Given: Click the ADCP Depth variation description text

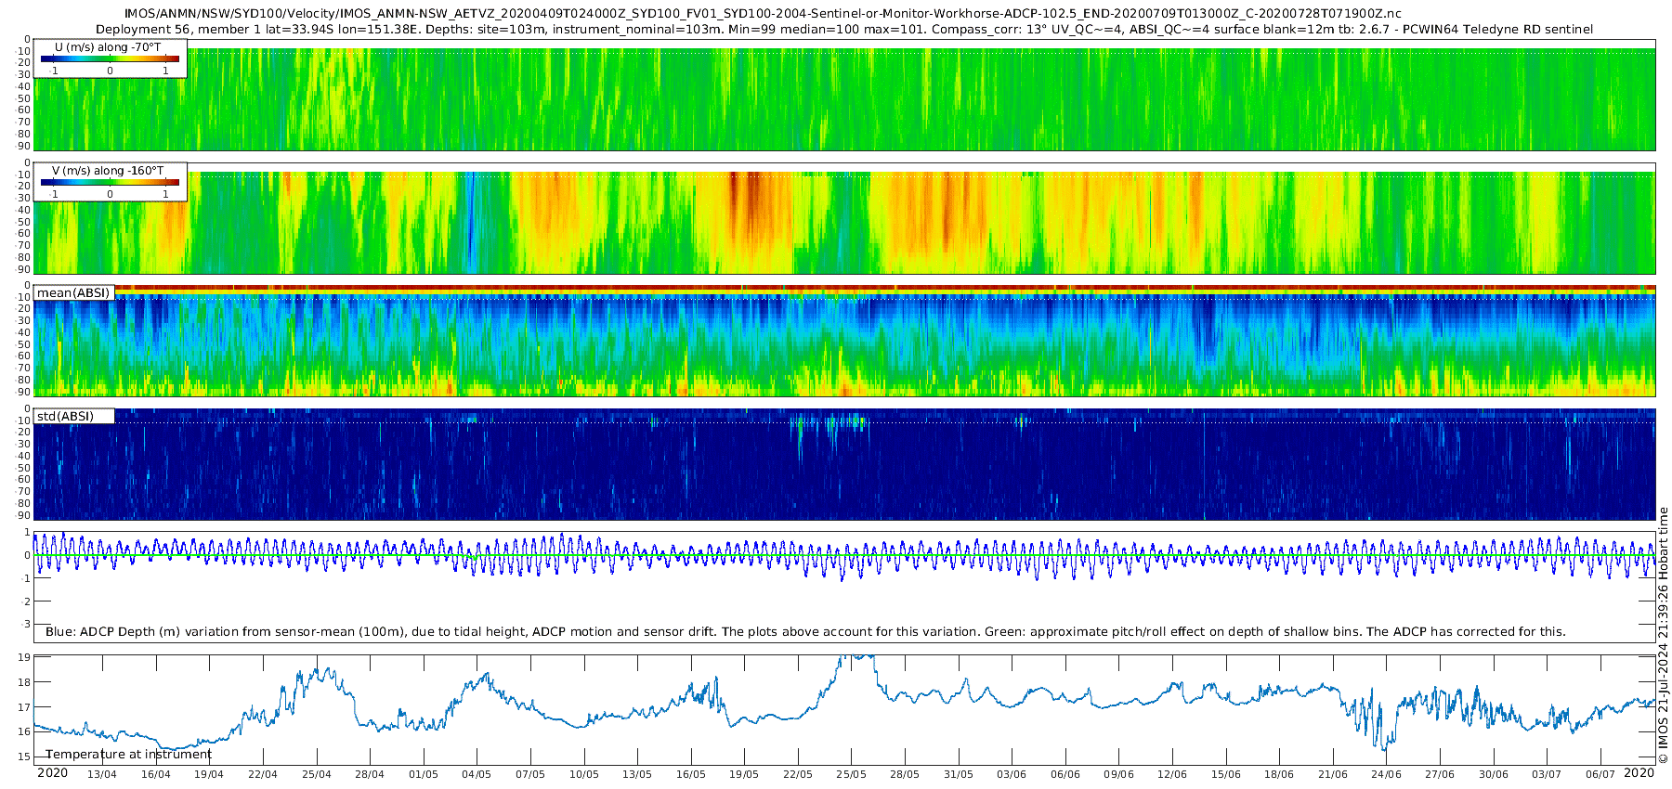Looking at the screenshot, I should tap(805, 632).
